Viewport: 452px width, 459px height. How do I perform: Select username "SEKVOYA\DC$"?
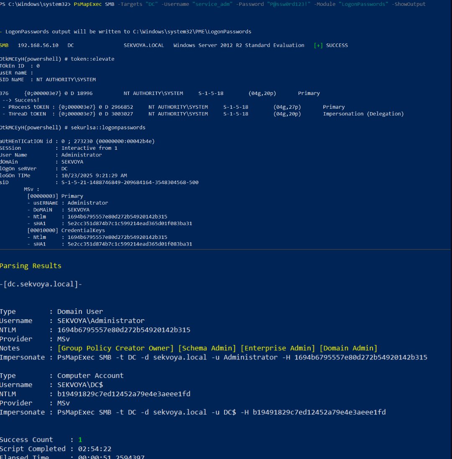(x=80, y=385)
